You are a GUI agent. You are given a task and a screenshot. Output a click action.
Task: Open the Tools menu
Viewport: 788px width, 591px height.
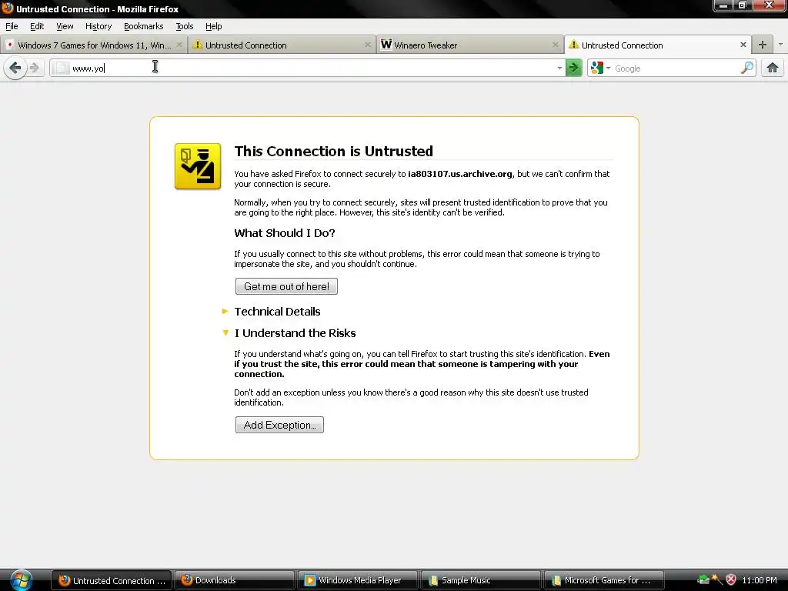tap(185, 26)
